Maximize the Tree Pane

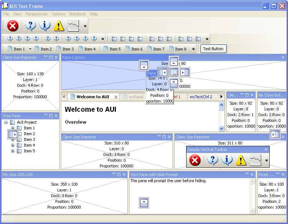pyautogui.click(x=51, y=116)
